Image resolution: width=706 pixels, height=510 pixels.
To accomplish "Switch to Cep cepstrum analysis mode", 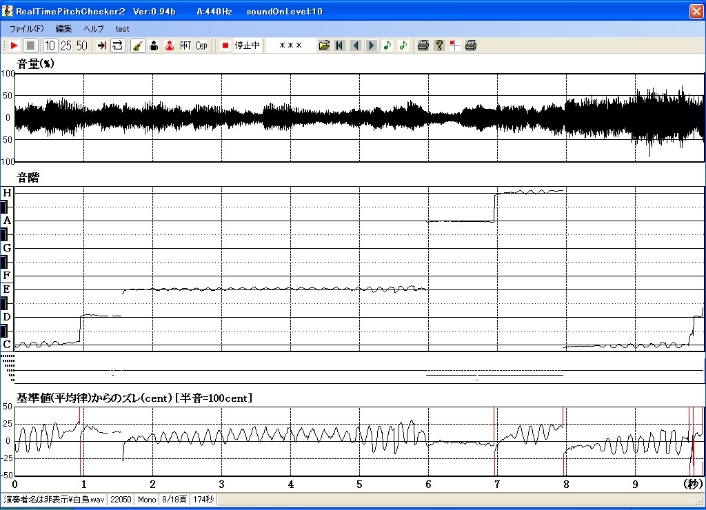I will [x=201, y=45].
